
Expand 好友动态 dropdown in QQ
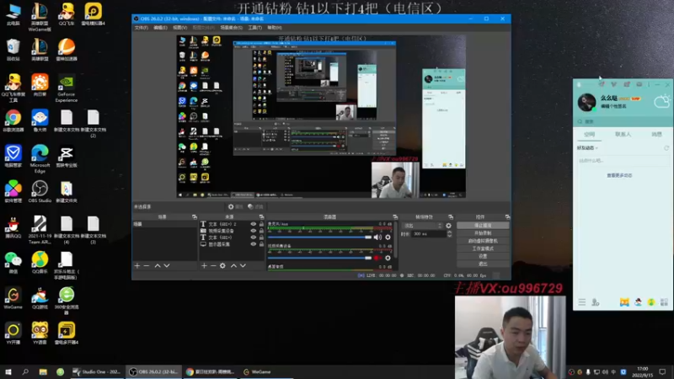tap(587, 148)
